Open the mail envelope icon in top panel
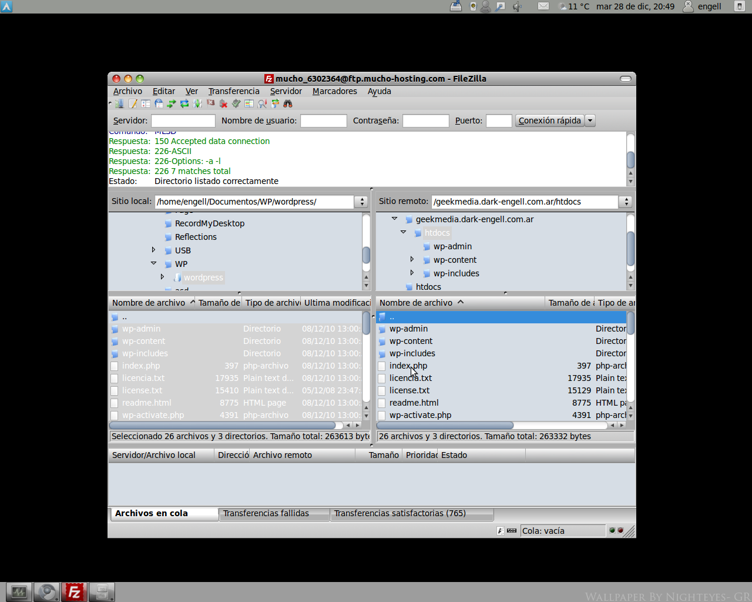Image resolution: width=752 pixels, height=602 pixels. point(543,6)
